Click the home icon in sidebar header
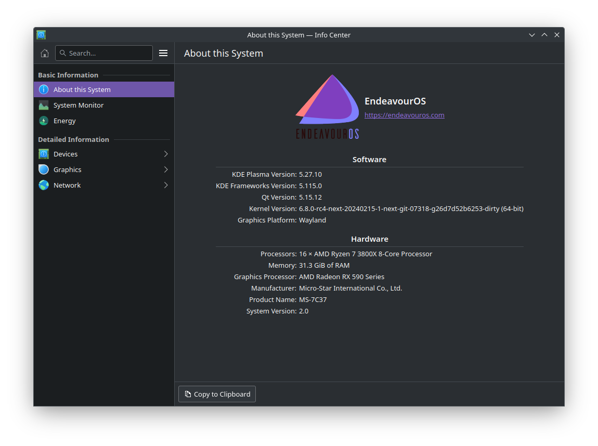The height and width of the screenshot is (446, 598). [x=45, y=53]
